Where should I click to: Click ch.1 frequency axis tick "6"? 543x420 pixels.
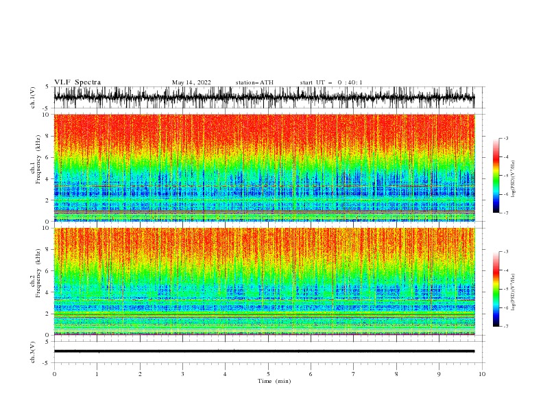tap(47, 157)
